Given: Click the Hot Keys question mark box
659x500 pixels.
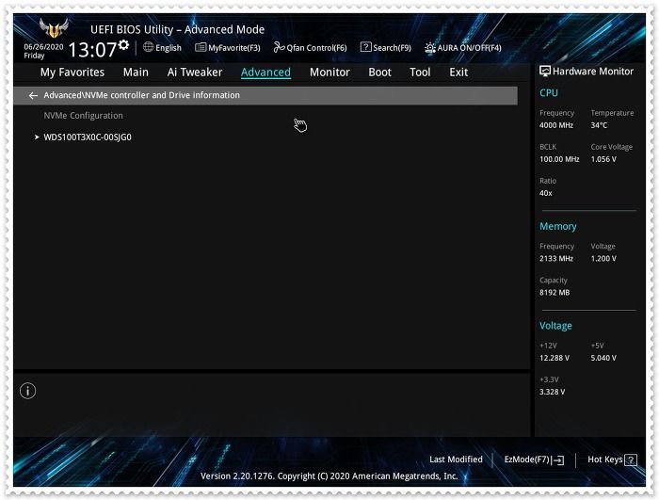Looking at the screenshot, I should click(631, 460).
